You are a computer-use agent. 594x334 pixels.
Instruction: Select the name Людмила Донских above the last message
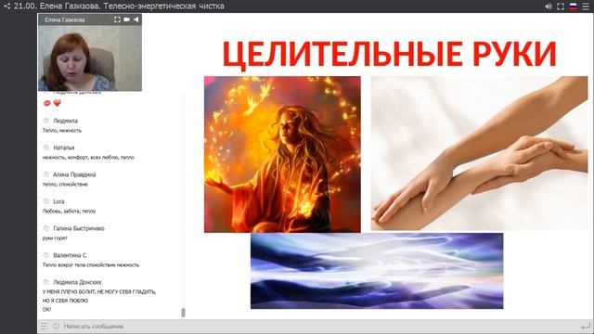click(77, 282)
